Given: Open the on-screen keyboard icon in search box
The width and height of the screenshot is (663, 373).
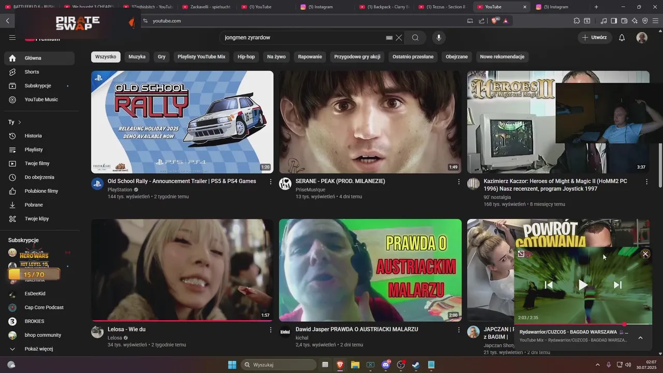Looking at the screenshot, I should 390,38.
